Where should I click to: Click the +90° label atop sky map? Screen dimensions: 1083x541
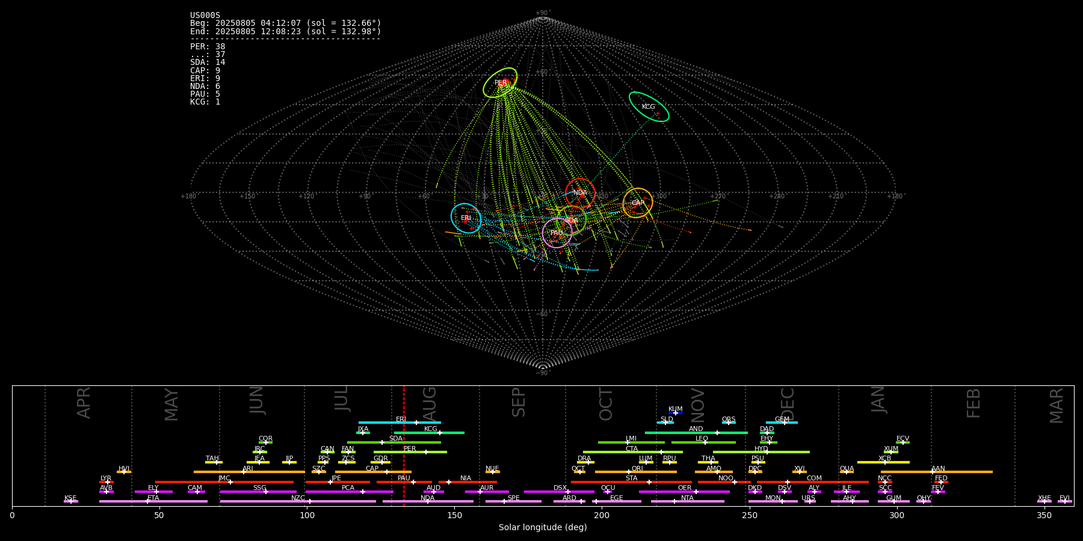pos(543,13)
